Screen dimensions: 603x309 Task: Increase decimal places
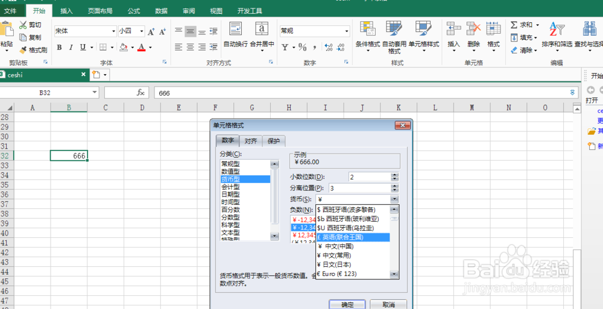click(329, 47)
